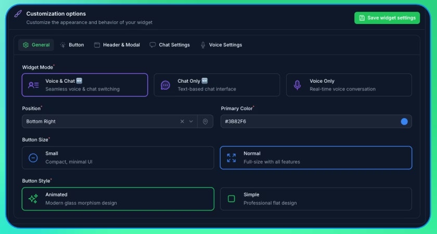This screenshot has height=234, width=437.
Task: Clear the Bottom Right position selection
Action: 182,122
